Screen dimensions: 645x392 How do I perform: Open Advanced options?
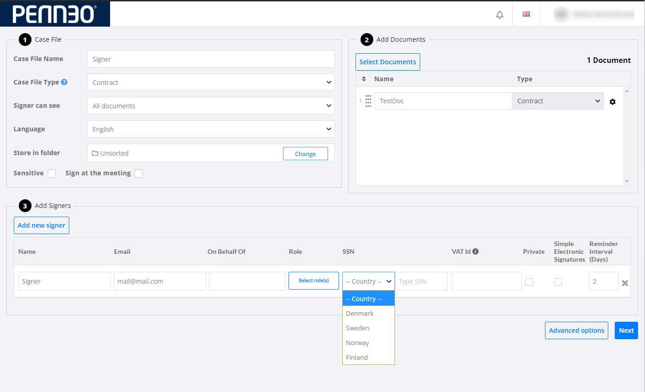577,330
